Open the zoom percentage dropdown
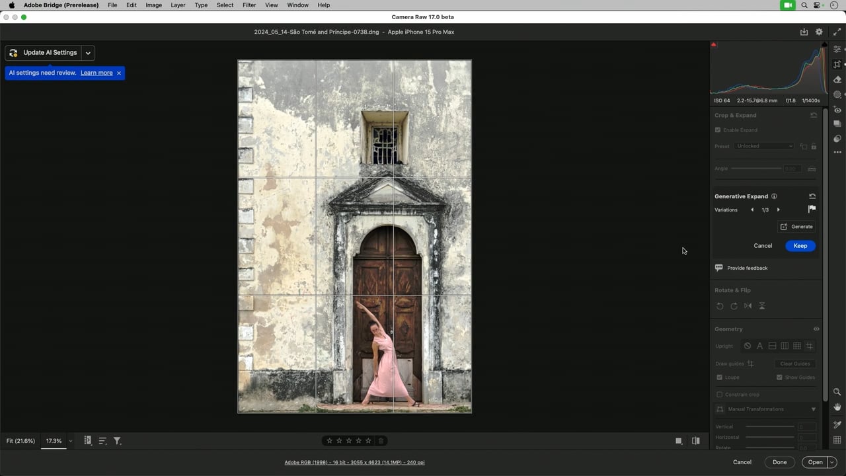The height and width of the screenshot is (476, 846). (70, 441)
